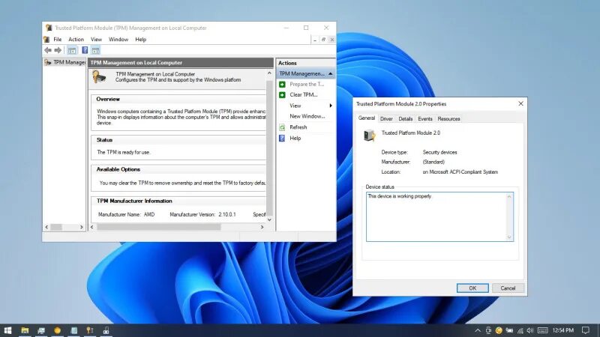Click left arrow of results horizontal scrollbar

coord(91,227)
